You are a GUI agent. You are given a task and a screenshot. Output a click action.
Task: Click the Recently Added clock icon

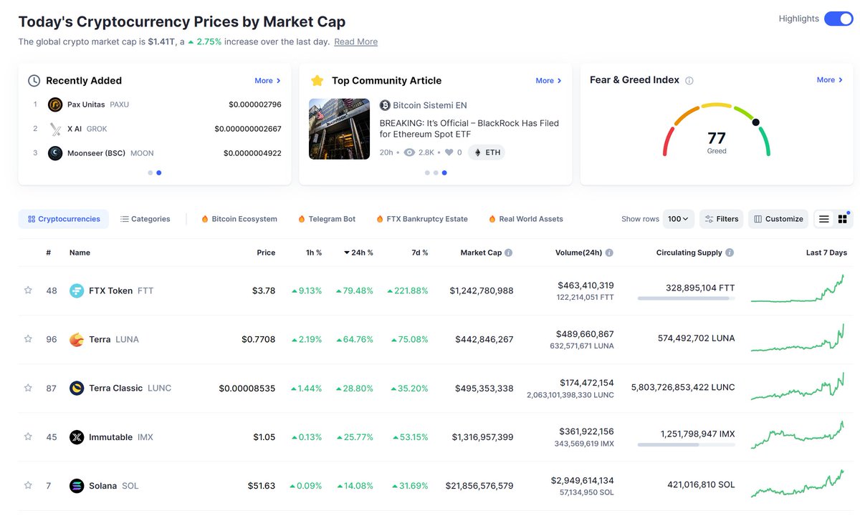[x=34, y=81]
